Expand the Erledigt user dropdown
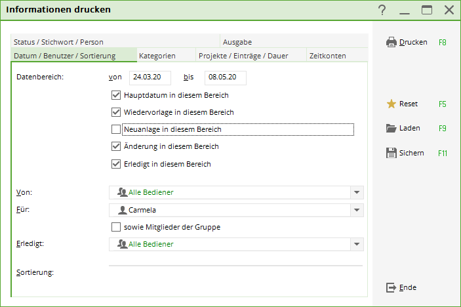 click(357, 244)
